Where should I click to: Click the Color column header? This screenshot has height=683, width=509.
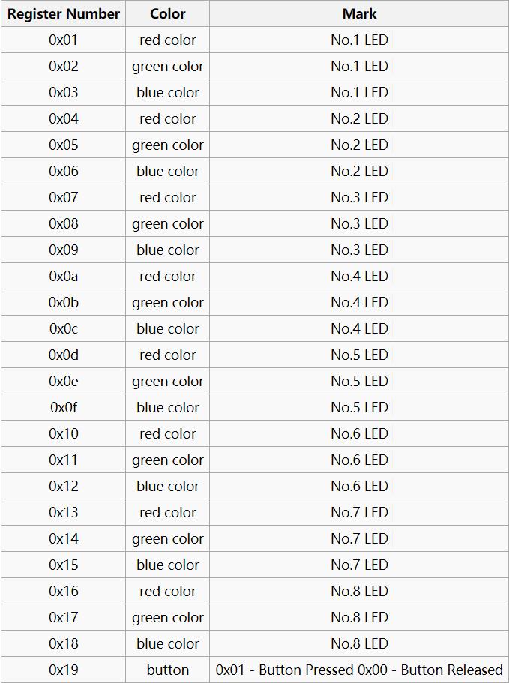pyautogui.click(x=168, y=14)
